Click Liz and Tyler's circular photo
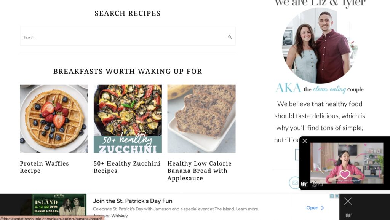The image size is (390, 220). [320, 46]
